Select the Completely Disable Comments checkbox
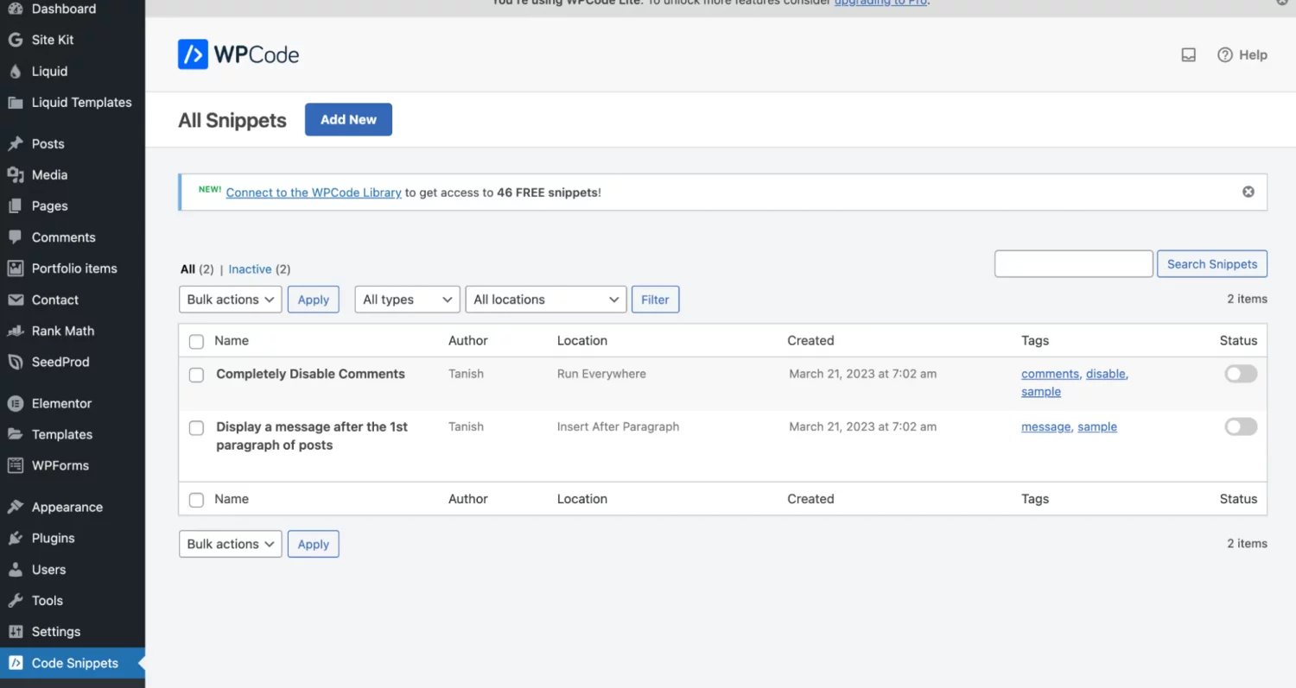 coord(196,375)
